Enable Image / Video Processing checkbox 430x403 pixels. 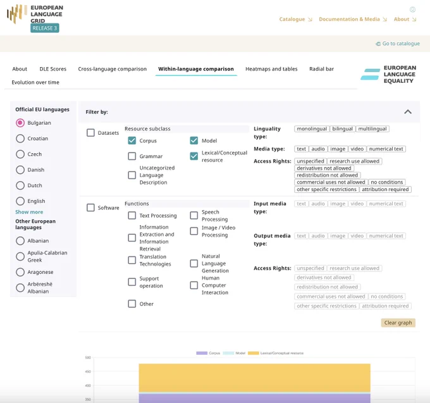click(194, 231)
